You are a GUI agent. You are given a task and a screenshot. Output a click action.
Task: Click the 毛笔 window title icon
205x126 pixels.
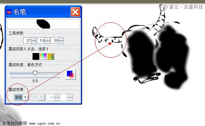pyautogui.click(x=9, y=12)
